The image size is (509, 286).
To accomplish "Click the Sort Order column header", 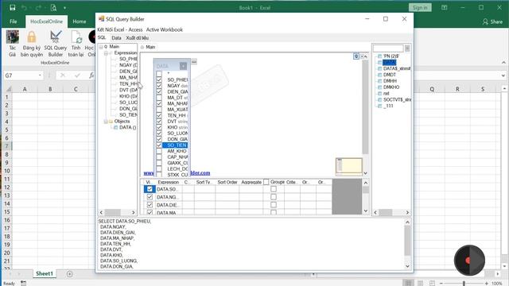I will 227,182.
